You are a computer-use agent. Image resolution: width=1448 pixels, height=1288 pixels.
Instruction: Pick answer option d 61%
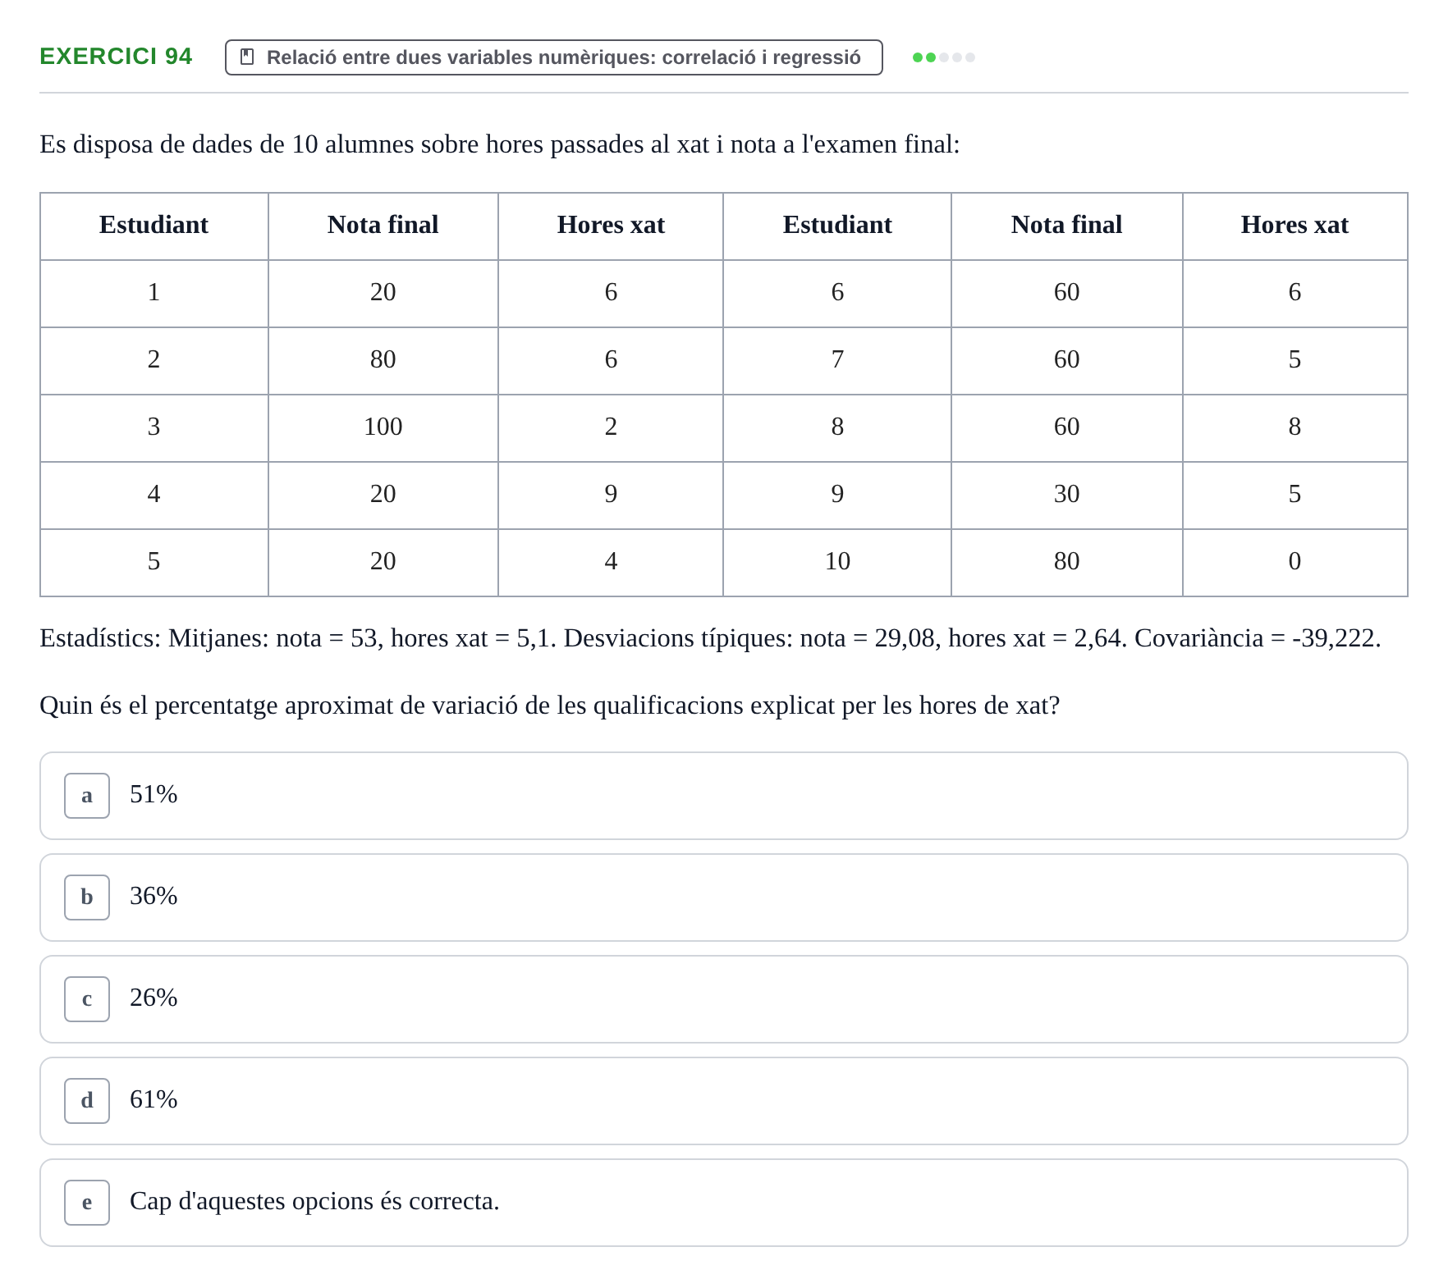[724, 1101]
